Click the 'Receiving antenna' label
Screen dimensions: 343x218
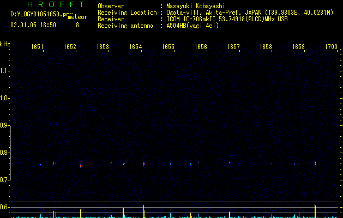pos(125,26)
